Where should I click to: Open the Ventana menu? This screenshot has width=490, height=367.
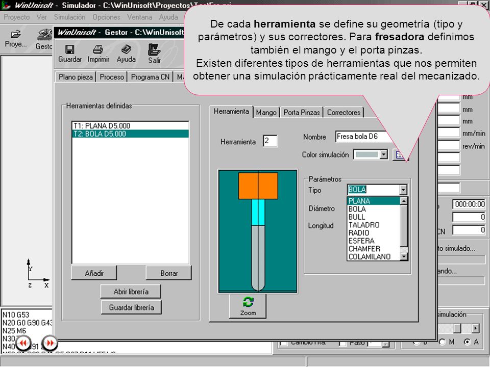click(x=139, y=17)
